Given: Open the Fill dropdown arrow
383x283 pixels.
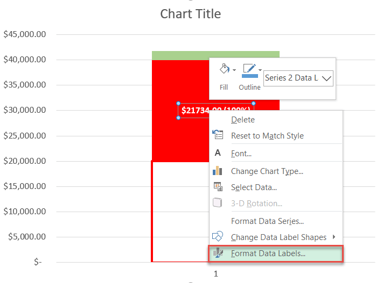Looking at the screenshot, I should tap(234, 70).
